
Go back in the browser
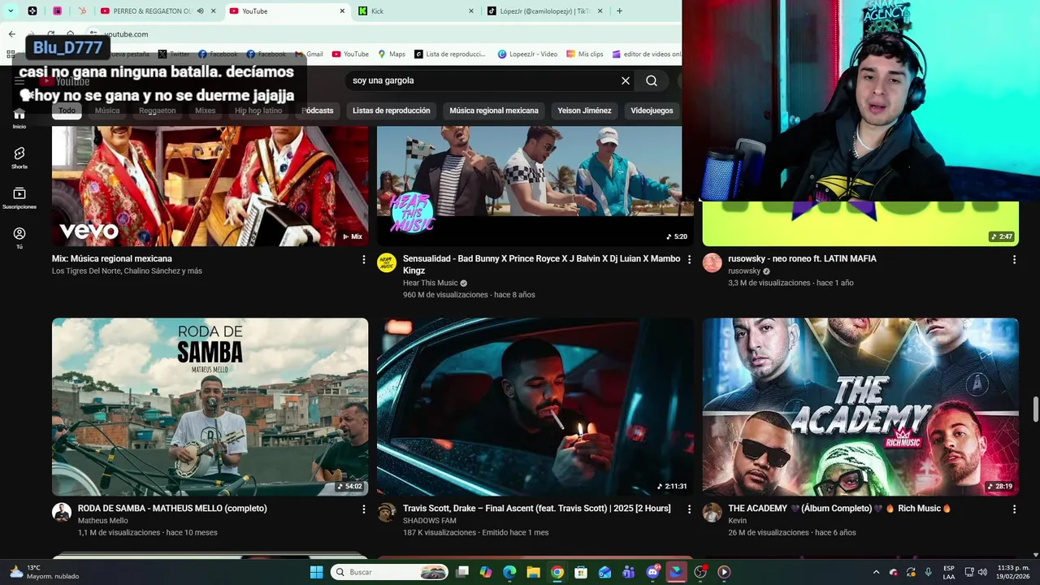pyautogui.click(x=11, y=34)
